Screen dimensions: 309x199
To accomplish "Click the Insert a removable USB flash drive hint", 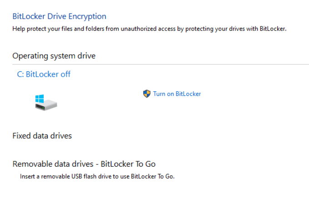I will tap(97, 176).
